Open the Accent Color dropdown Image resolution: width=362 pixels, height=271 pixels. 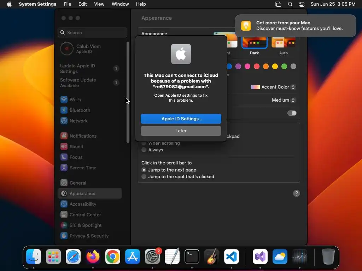pos(273,87)
